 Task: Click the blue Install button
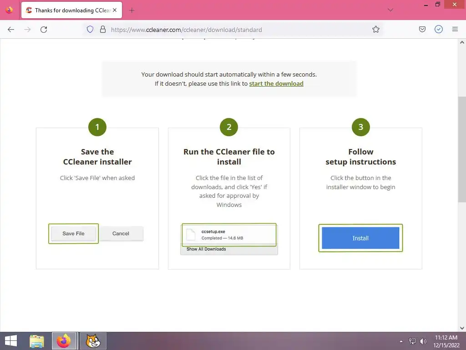tap(360, 238)
